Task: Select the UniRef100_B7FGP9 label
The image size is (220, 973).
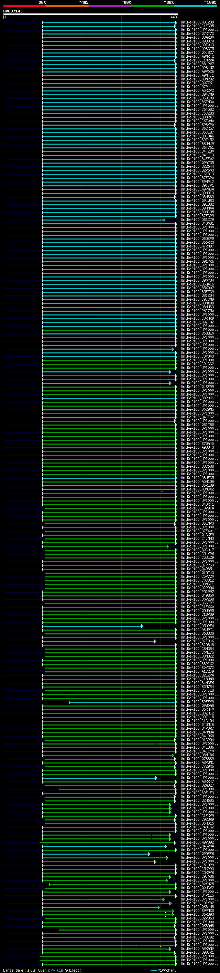Action: 197,216
